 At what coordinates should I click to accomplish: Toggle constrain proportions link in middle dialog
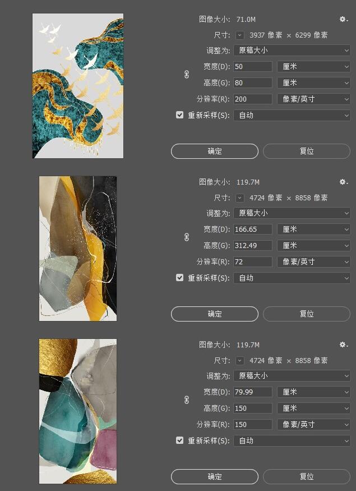(x=187, y=237)
